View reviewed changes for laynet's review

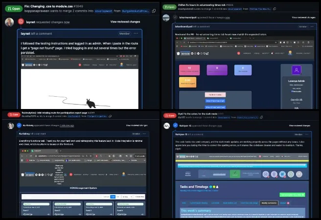coord(125,22)
